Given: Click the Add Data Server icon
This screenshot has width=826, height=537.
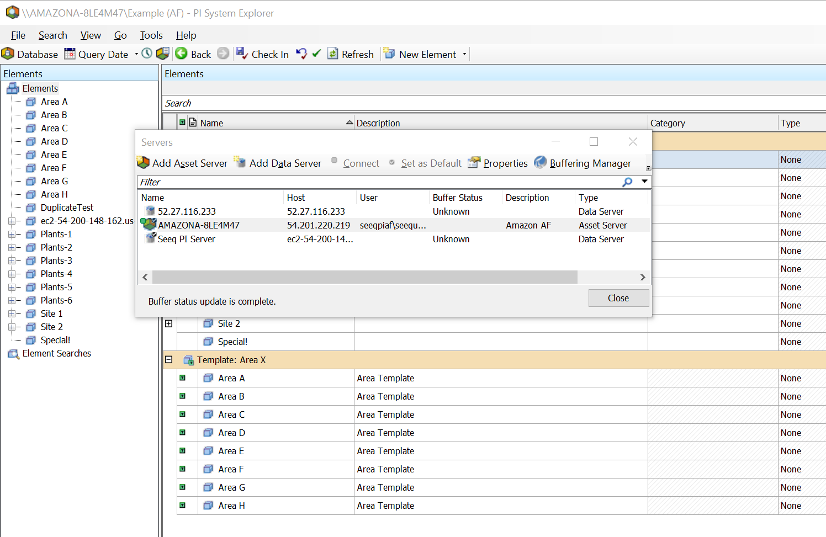Looking at the screenshot, I should click(240, 162).
